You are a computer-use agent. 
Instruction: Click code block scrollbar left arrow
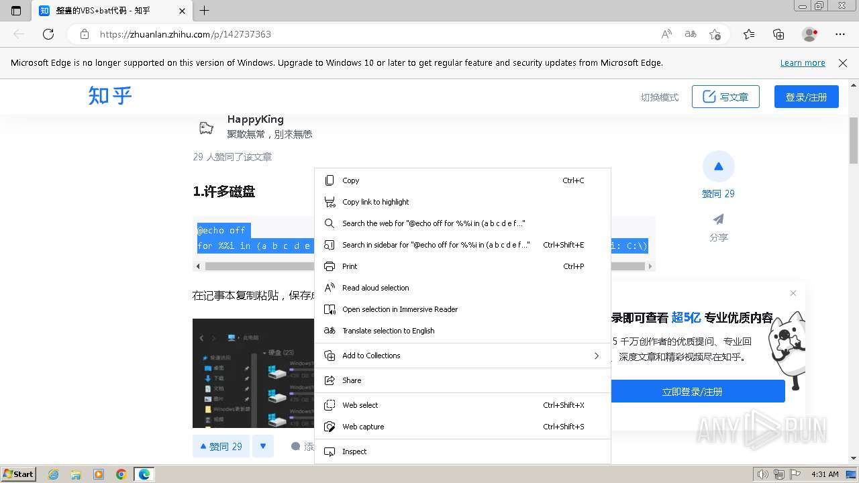(x=198, y=266)
